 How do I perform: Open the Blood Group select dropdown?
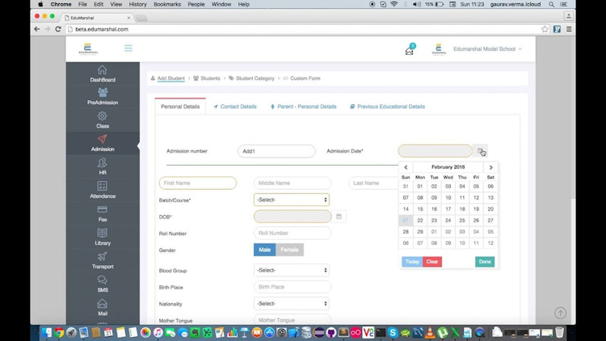click(x=292, y=270)
